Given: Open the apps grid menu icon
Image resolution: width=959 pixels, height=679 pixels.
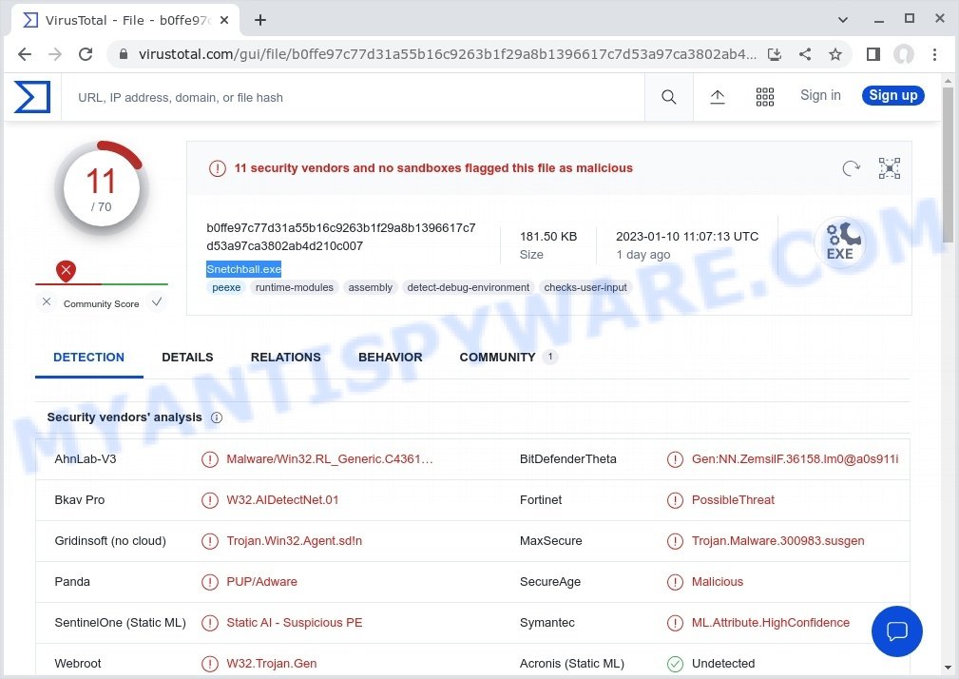Looking at the screenshot, I should [764, 97].
